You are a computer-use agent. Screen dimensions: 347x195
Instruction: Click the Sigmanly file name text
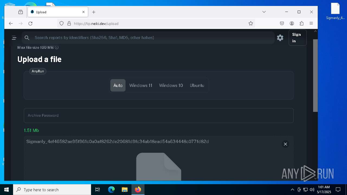click(117, 141)
